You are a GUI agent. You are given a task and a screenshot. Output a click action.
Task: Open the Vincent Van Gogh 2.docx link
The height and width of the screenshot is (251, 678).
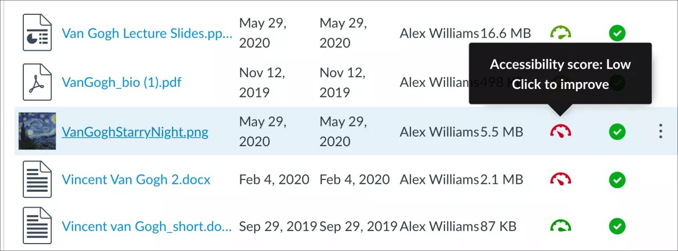(x=136, y=180)
